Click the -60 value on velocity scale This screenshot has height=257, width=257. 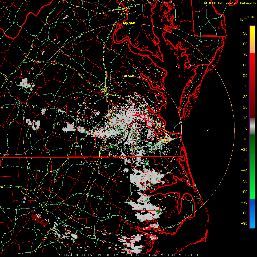244,192
